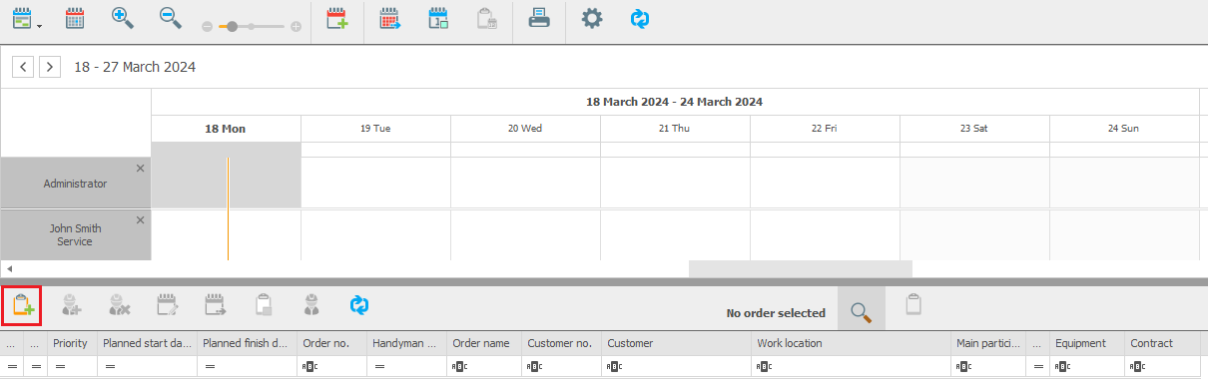Screen dimensions: 1208x388
Task: Open Priority filter operator dropdown
Action: click(x=59, y=367)
